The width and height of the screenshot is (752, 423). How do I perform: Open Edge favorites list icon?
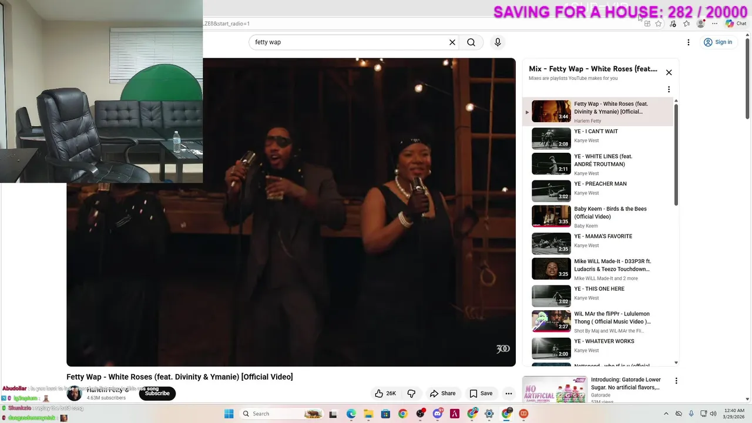686,23
